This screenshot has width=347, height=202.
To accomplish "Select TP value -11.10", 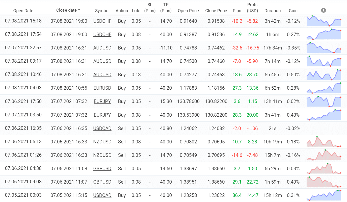I will [x=166, y=48].
